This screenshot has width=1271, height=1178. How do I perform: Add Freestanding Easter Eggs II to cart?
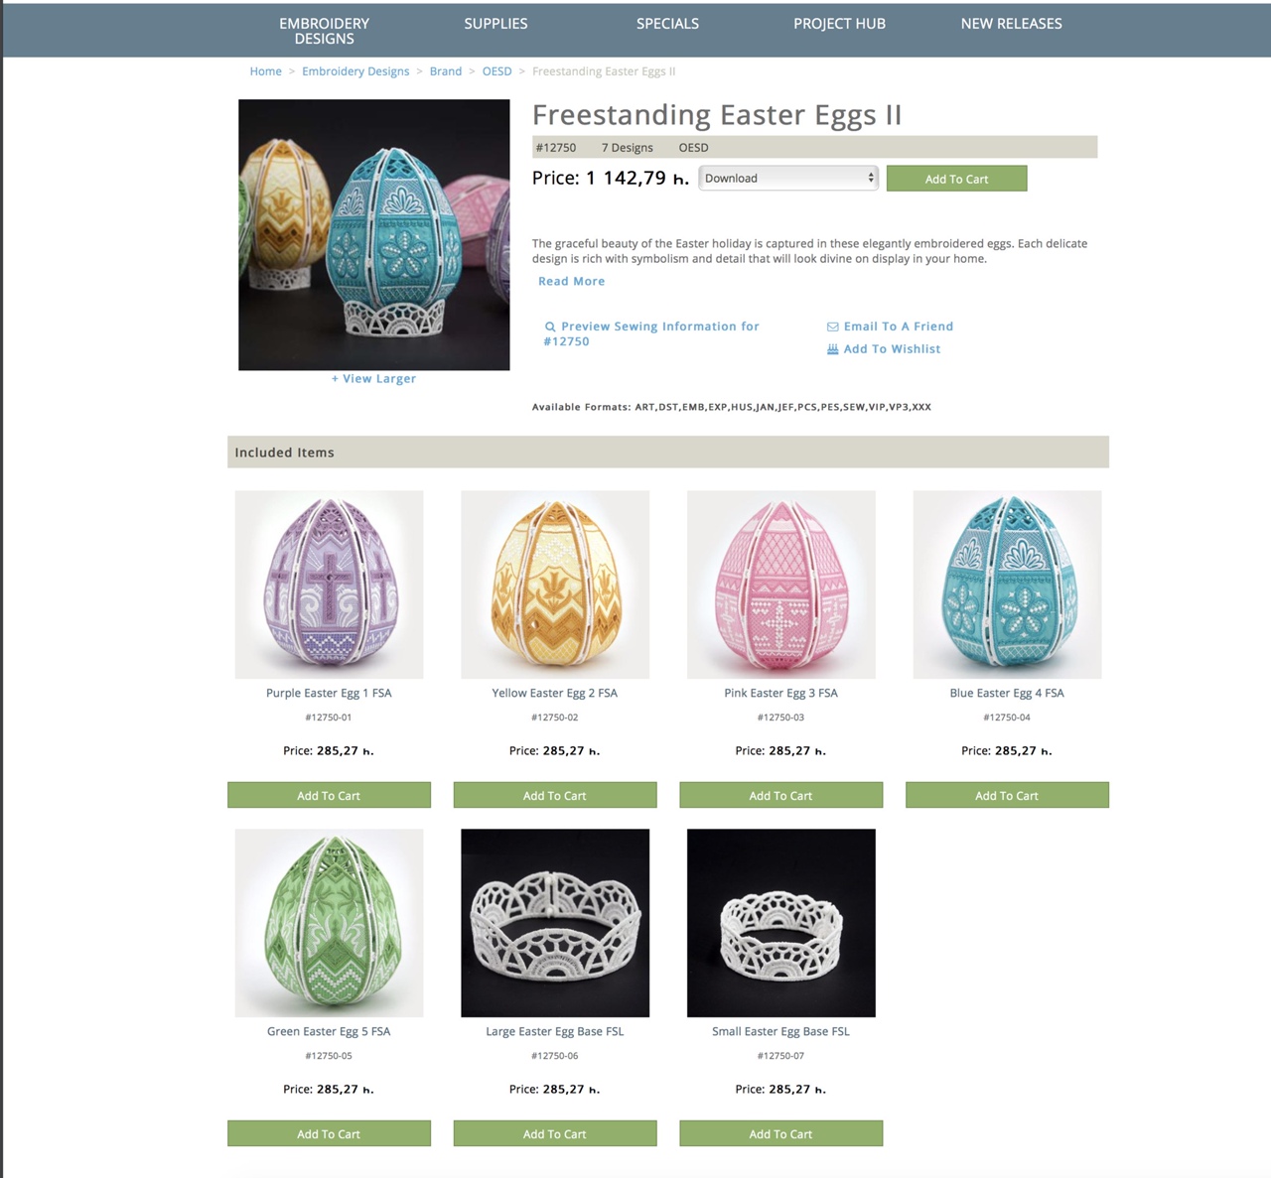956,179
